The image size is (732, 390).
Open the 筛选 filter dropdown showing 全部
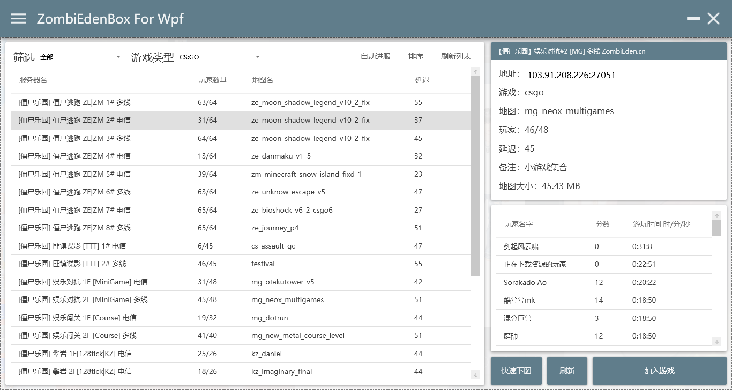(80, 56)
